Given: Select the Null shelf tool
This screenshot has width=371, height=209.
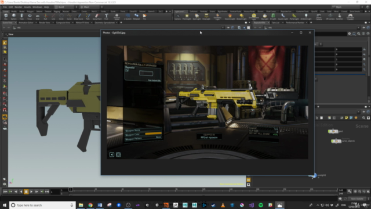Looking at the screenshot, I should tap(45, 17).
